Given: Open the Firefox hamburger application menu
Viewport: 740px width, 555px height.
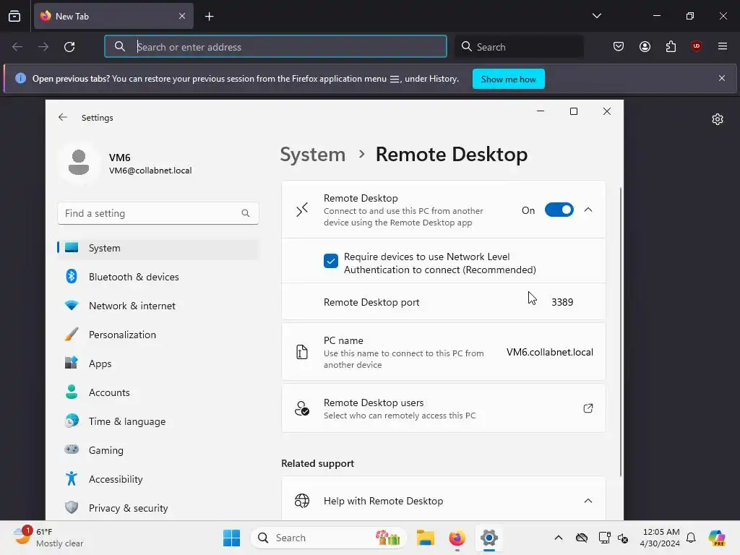Looking at the screenshot, I should [723, 46].
